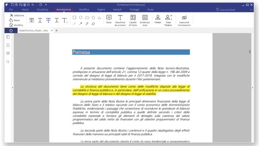This screenshot has width=259, height=146.
Task: Select the highlight text tool
Action: click(31, 20)
